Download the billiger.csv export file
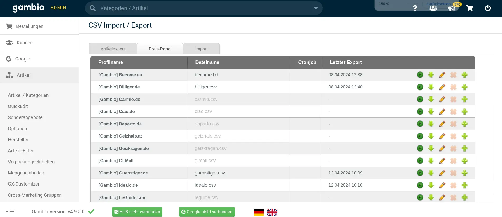 431,87
